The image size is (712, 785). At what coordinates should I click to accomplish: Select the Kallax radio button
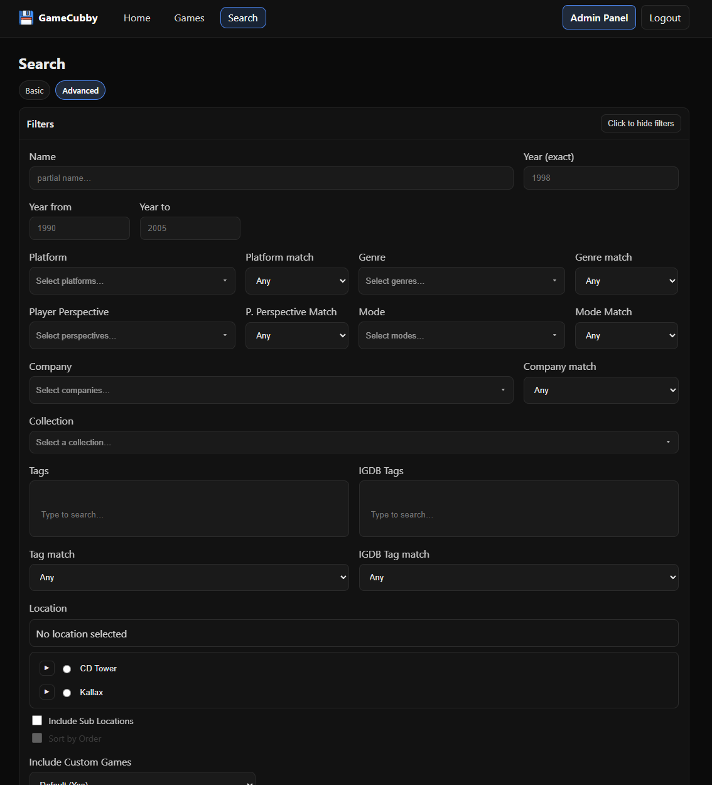click(67, 693)
